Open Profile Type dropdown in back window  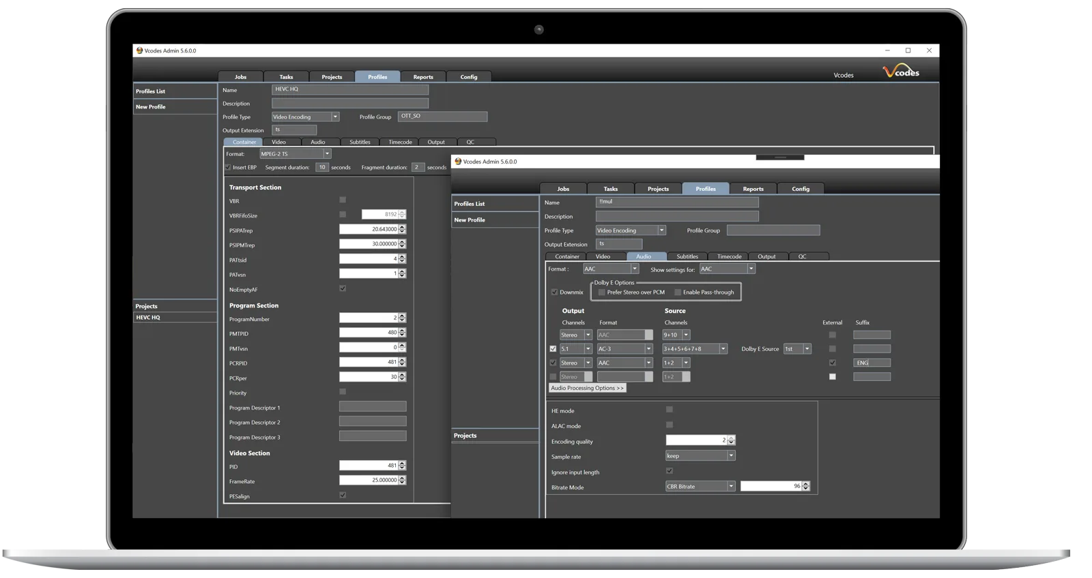[305, 117]
